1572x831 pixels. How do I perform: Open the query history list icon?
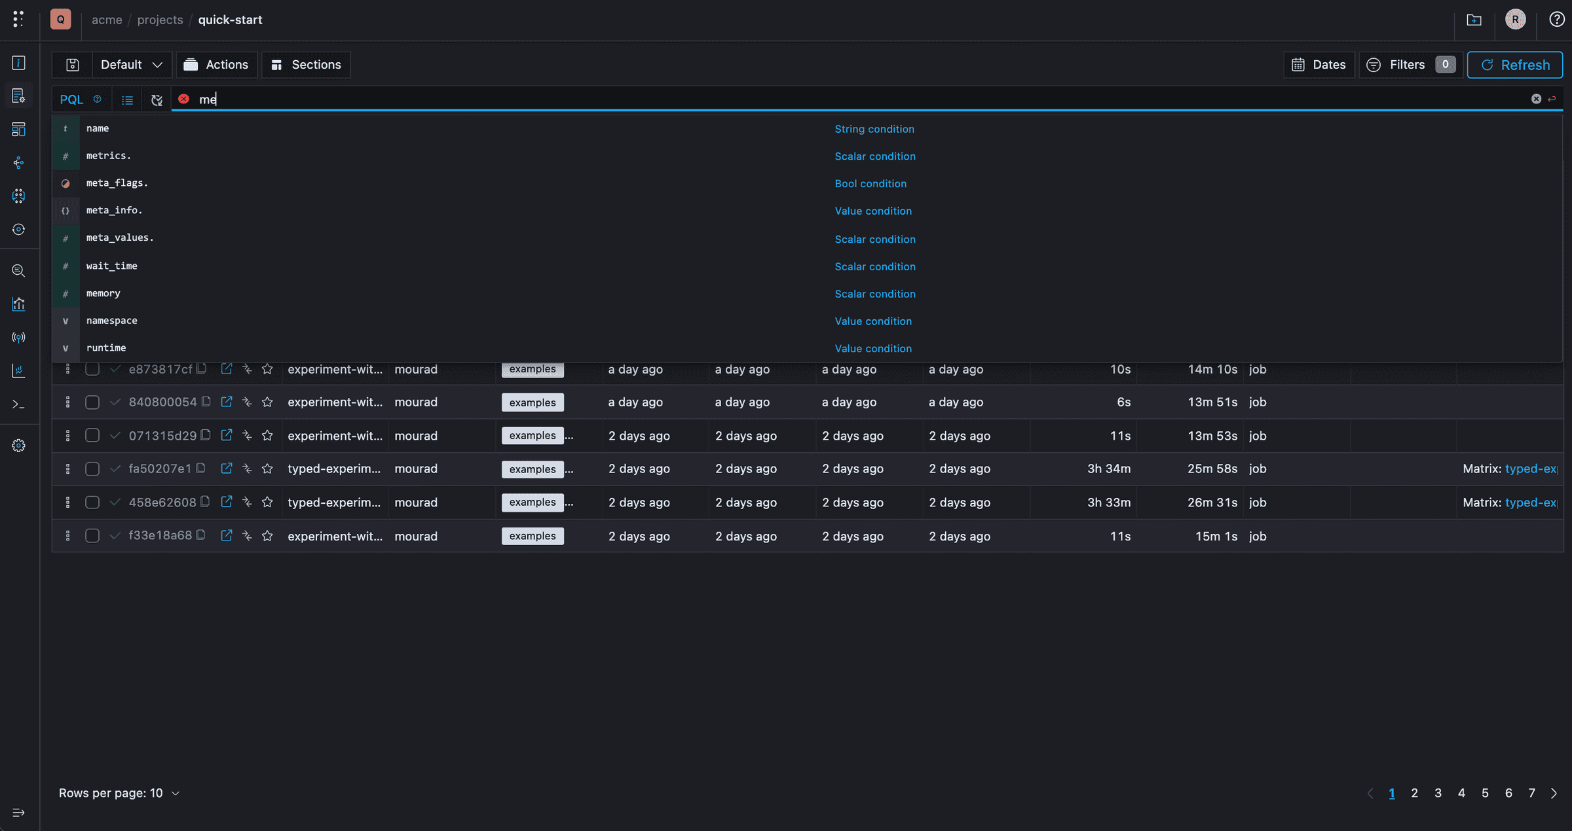point(127,99)
